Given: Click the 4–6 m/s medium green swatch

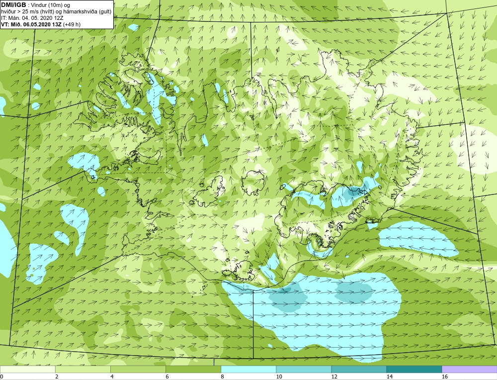Looking at the screenshot, I should pos(138,369).
